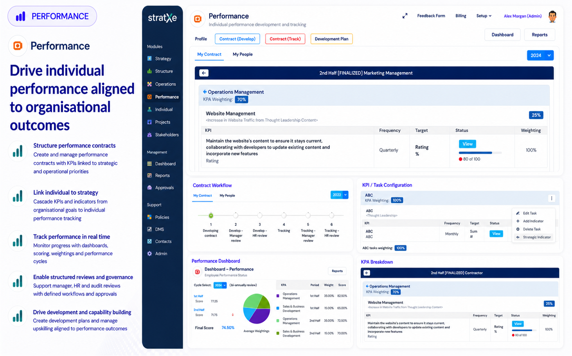Click Alex Morgan's profile avatar
The height and width of the screenshot is (356, 572).
[x=552, y=16]
